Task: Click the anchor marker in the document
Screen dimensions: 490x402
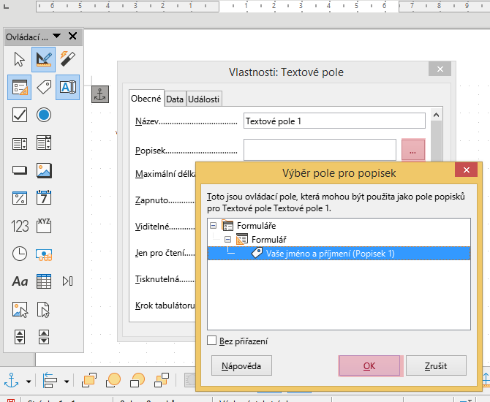Action: point(100,94)
